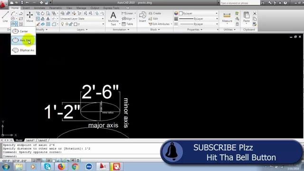
Task: Toggle Polar Tracking in status bar
Action: tap(48, 161)
